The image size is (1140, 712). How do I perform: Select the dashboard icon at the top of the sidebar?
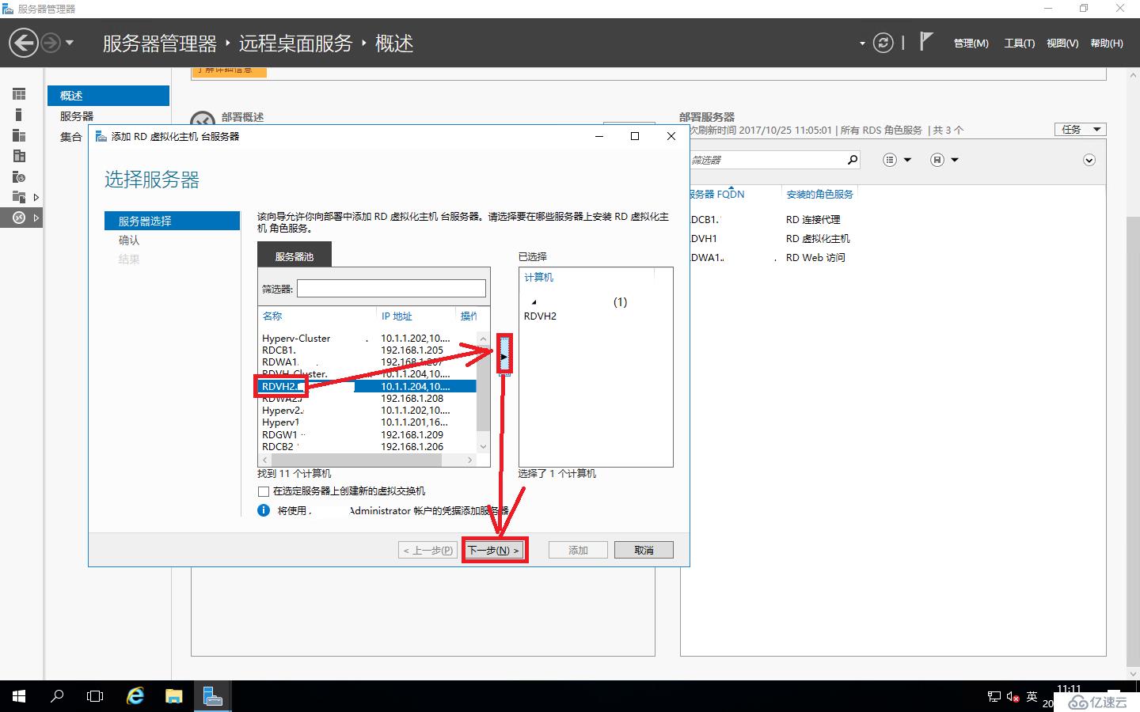pos(19,94)
